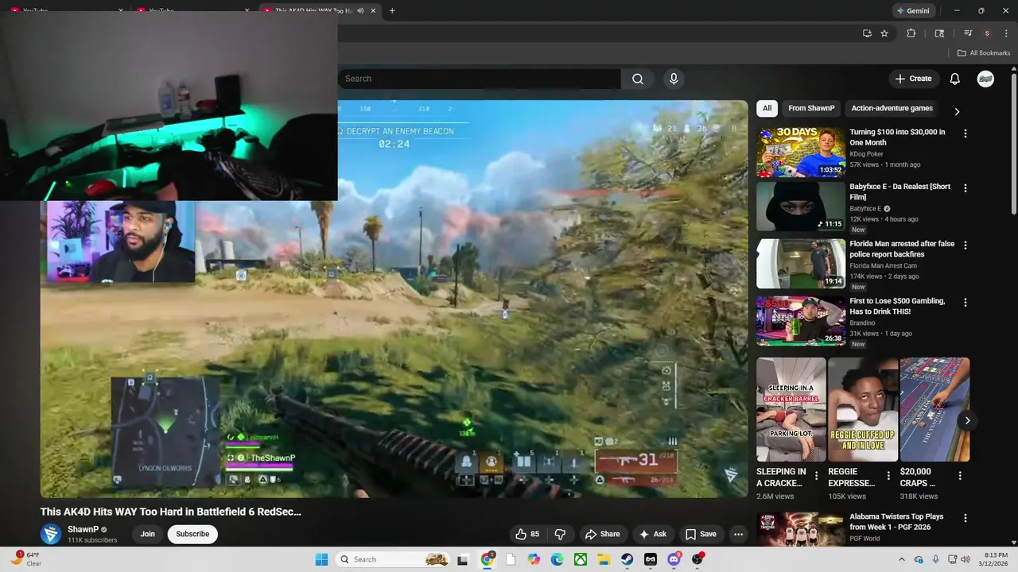Open Chrome tab search icon in toolbar
This screenshot has width=1018, height=572.
click(x=939, y=33)
